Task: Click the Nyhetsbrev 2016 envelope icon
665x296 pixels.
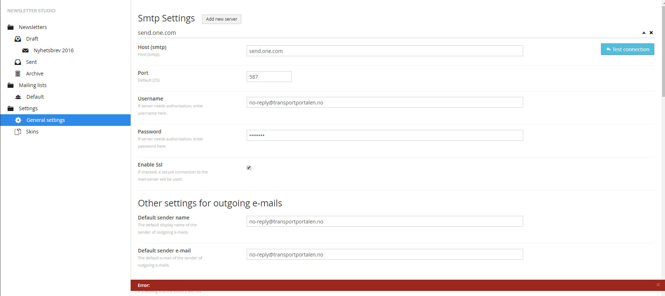Action: tap(25, 50)
